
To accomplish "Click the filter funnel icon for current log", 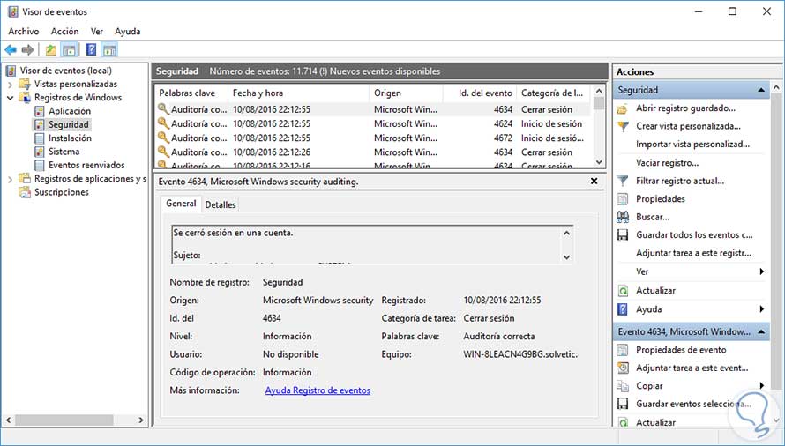I will tap(623, 181).
